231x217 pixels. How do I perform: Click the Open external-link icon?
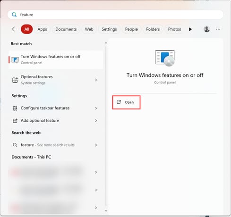coord(119,102)
